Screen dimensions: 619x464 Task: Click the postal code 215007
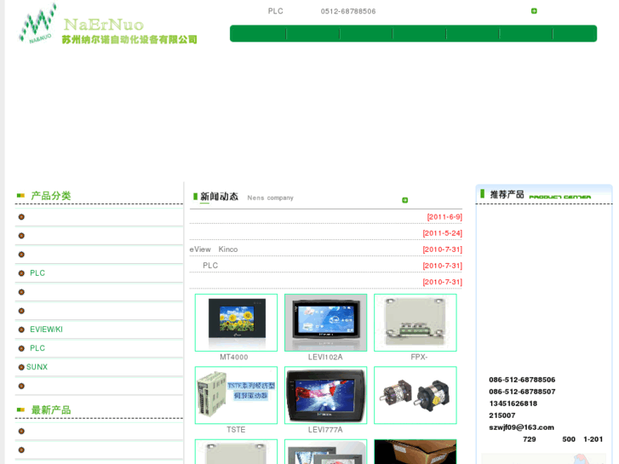click(x=502, y=415)
